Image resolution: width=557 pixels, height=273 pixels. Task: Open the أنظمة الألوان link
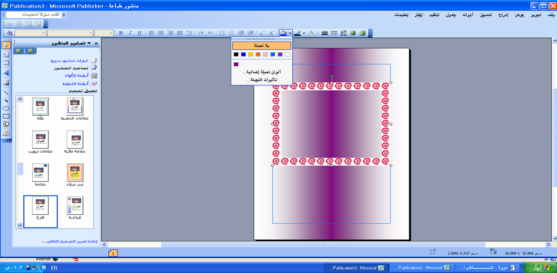pyautogui.click(x=76, y=75)
